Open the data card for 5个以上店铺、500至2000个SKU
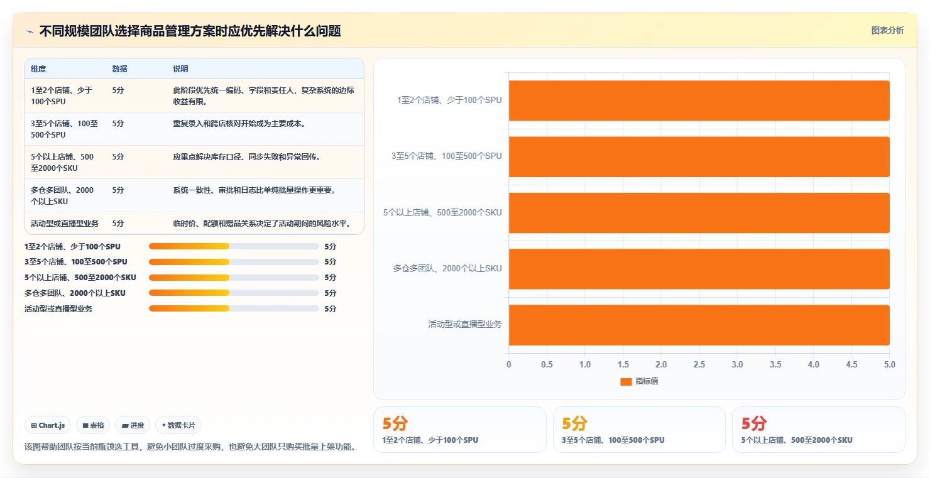Viewport: 930px width, 478px height. [818, 430]
